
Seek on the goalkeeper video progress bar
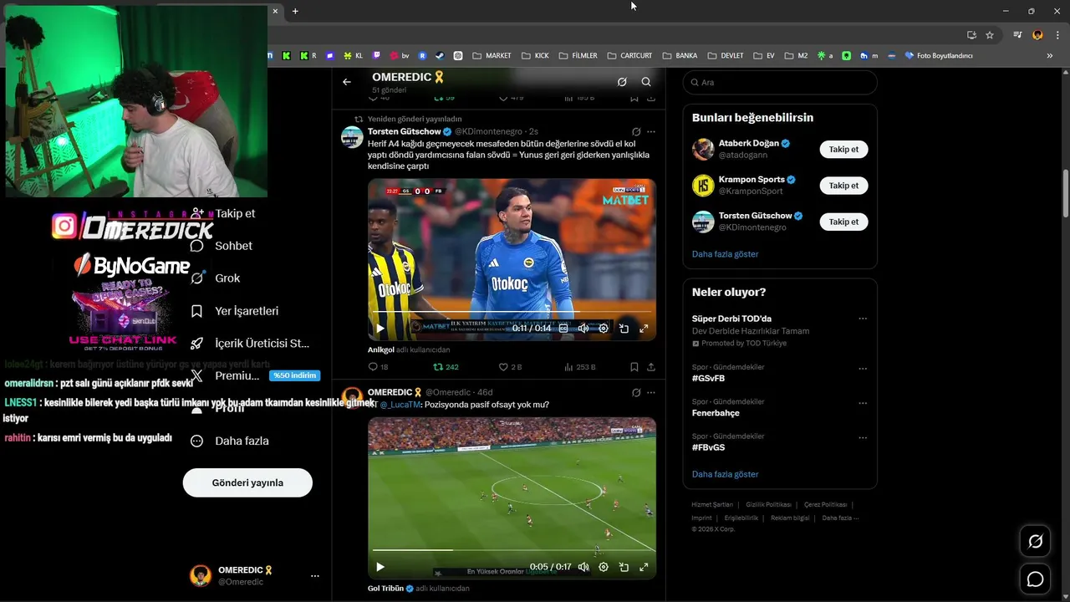coord(512,312)
